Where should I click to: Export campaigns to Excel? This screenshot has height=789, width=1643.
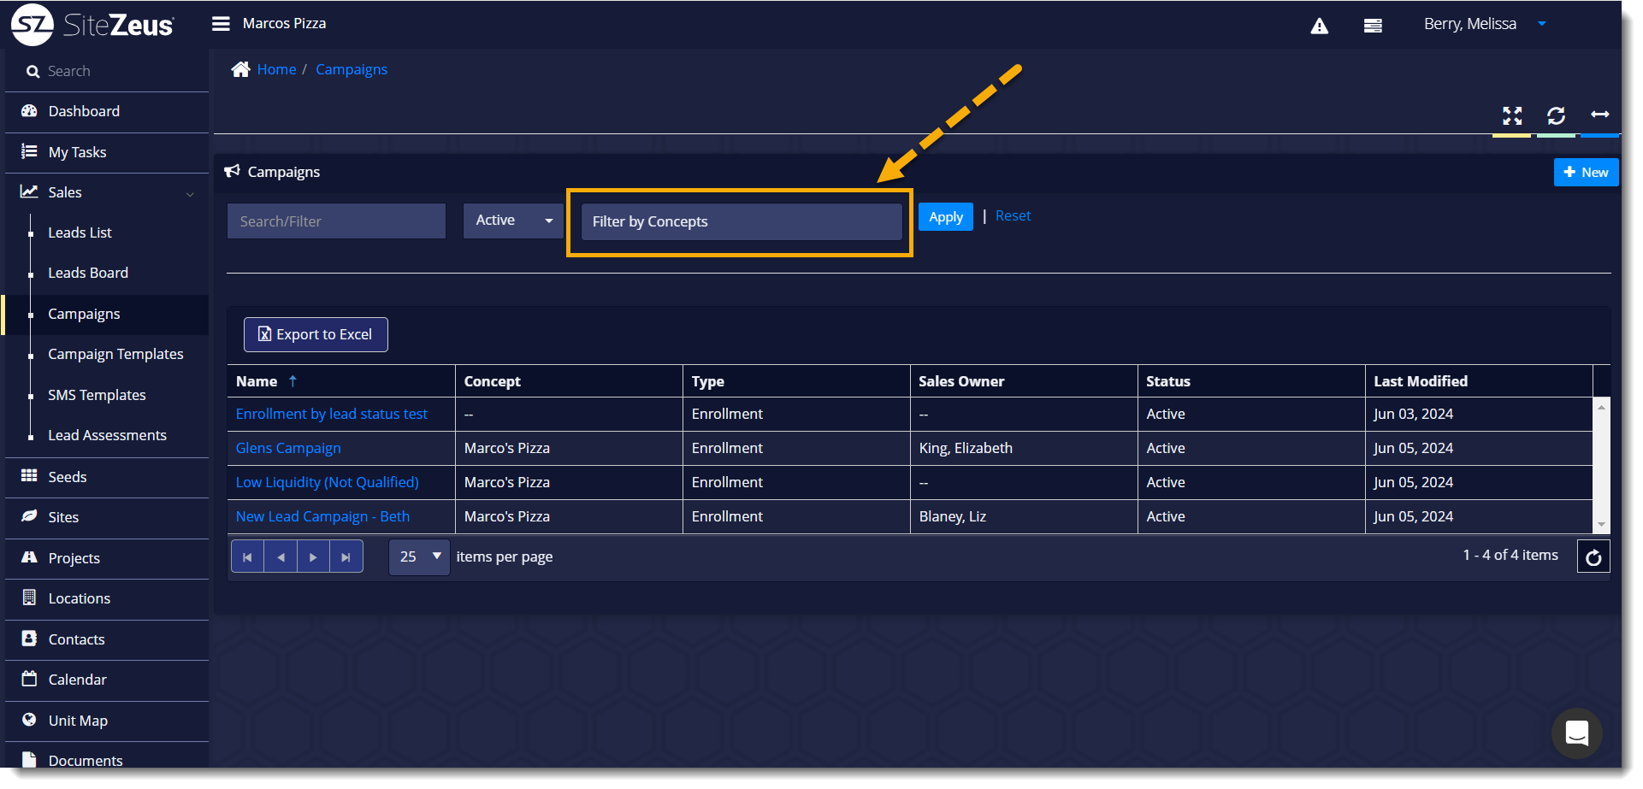click(316, 334)
